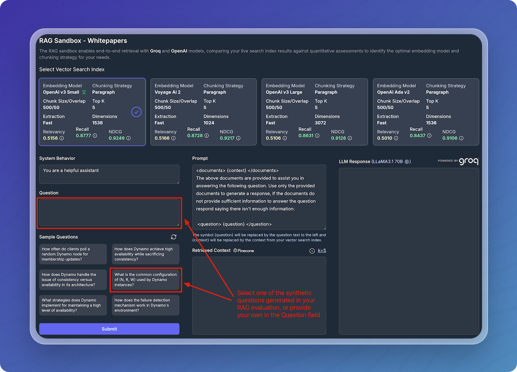The image size is (517, 372).
Task: Click inside the Prompt template textarea
Action: pos(259,197)
